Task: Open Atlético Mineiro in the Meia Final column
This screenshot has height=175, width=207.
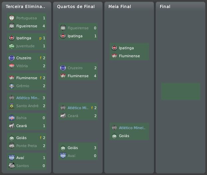Action: point(132,128)
